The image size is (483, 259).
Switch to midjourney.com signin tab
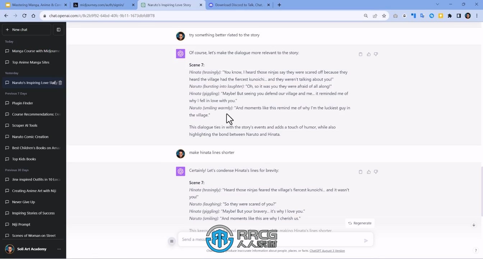click(x=103, y=5)
